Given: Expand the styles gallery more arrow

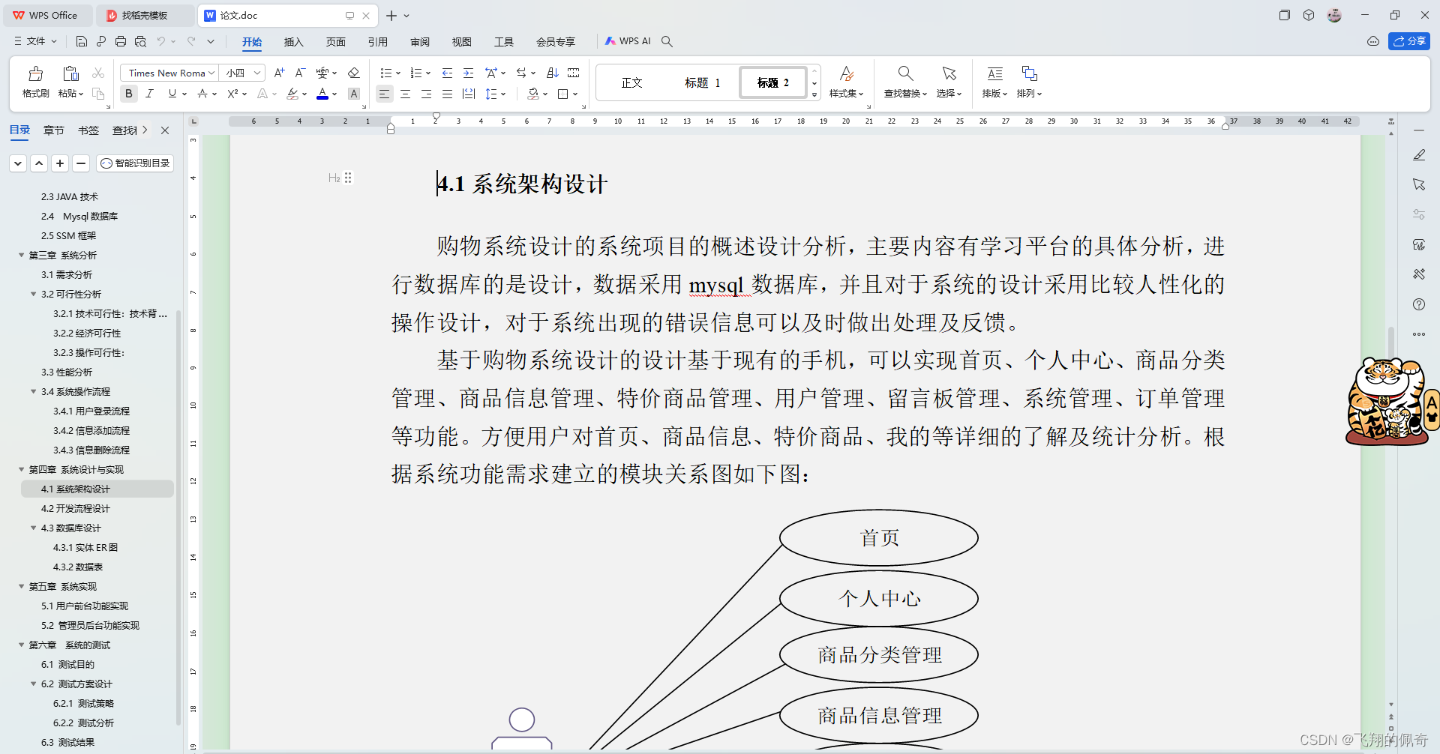Looking at the screenshot, I should [x=814, y=95].
